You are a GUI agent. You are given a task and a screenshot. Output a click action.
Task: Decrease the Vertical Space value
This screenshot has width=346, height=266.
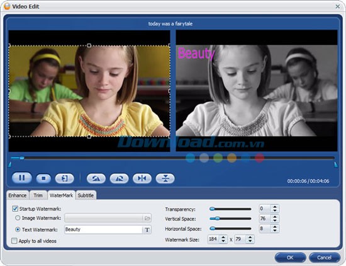[x=275, y=221]
